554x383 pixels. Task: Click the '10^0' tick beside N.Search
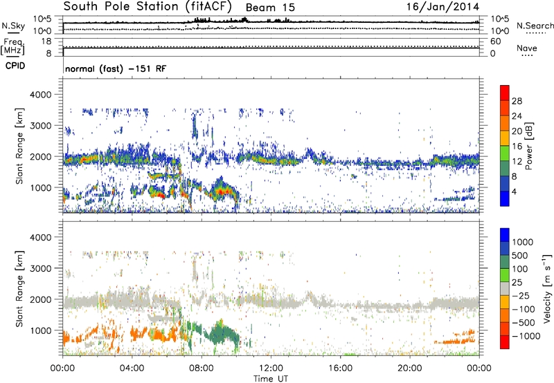[500, 31]
